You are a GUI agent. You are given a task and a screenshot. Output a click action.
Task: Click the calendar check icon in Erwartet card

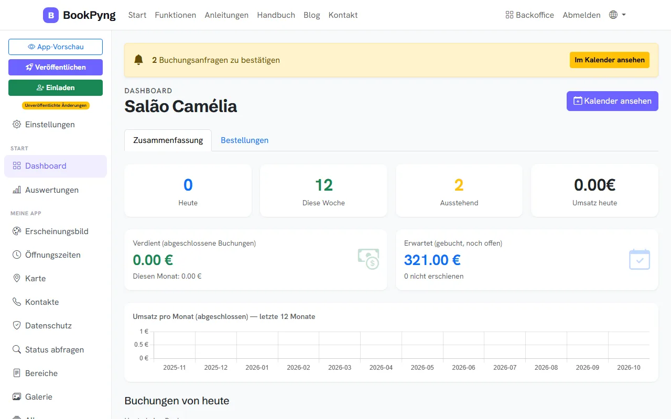(640, 259)
